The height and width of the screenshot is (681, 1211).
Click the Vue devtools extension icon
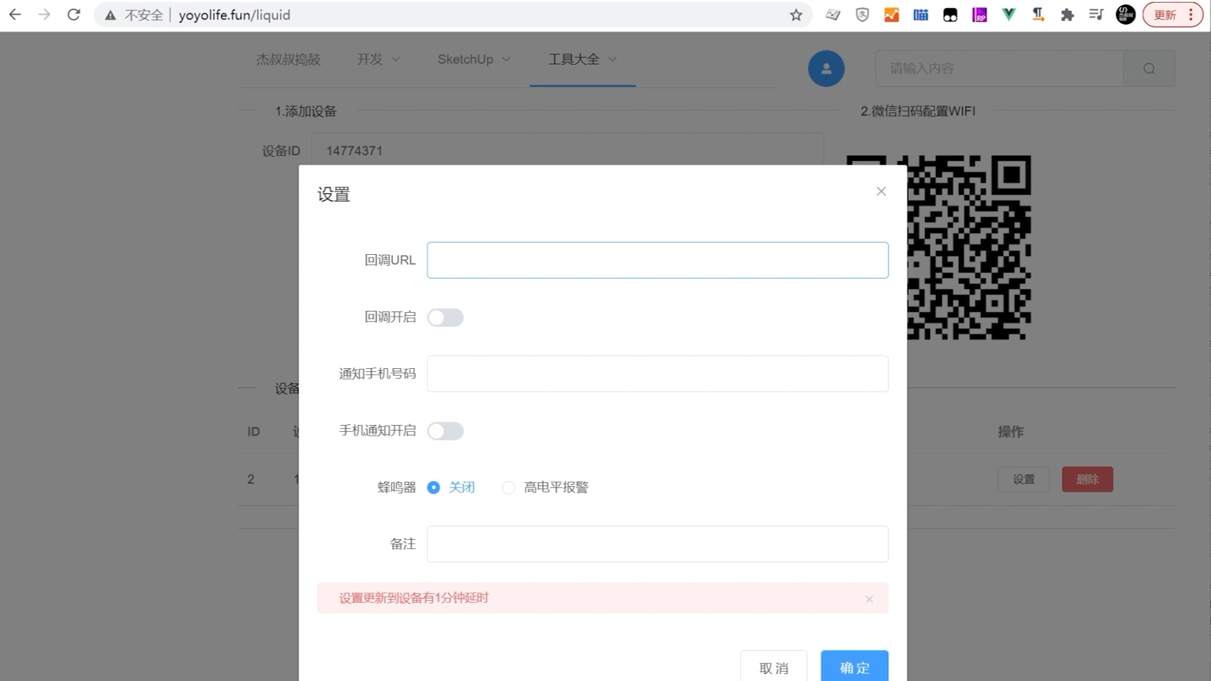click(1009, 15)
